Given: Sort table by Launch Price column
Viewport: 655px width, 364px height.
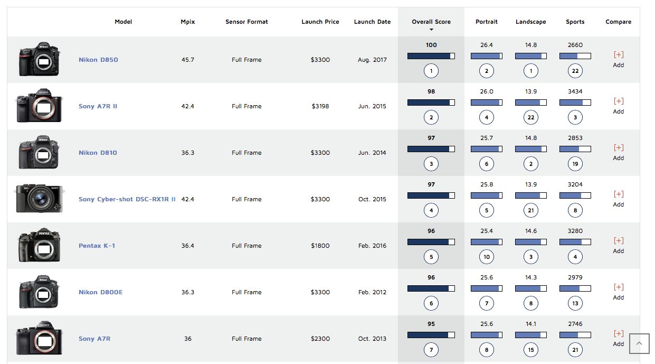Looking at the screenshot, I should point(320,22).
